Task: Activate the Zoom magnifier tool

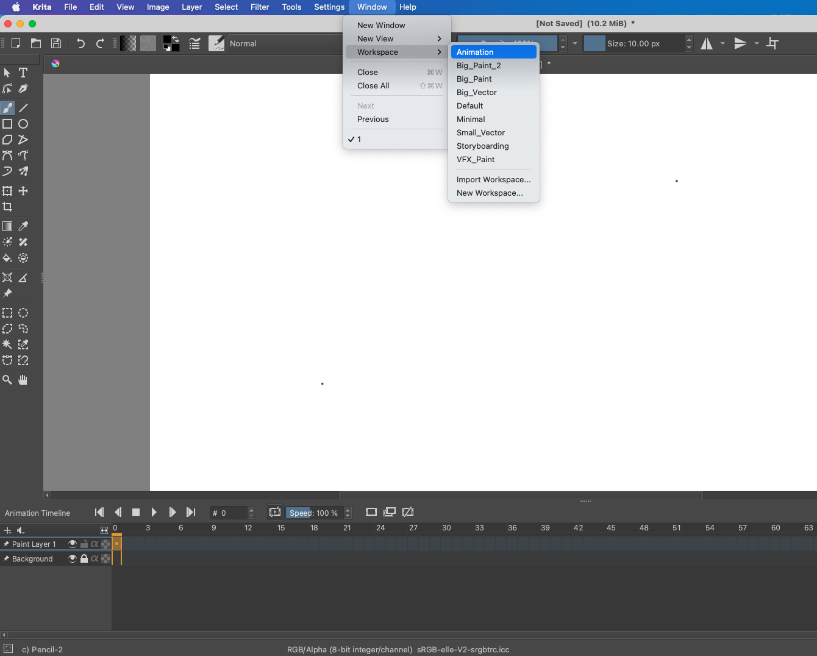Action: tap(7, 380)
